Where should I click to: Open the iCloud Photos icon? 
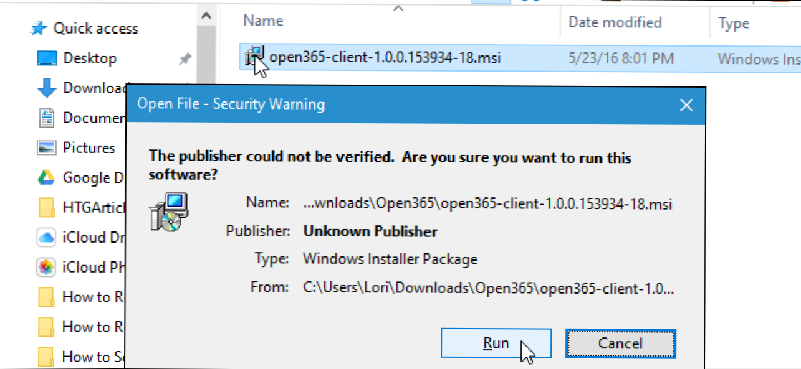(x=47, y=268)
